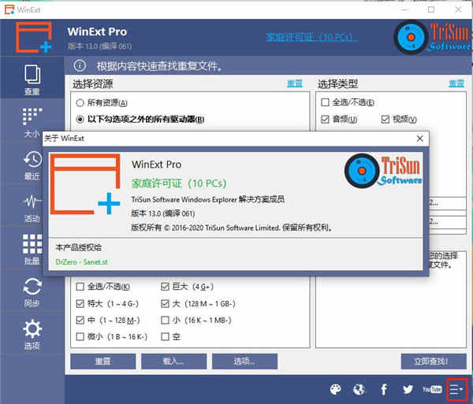Screen dimensions: 473x404
Task: Click the info icon beside the description text
Action: tap(80, 65)
